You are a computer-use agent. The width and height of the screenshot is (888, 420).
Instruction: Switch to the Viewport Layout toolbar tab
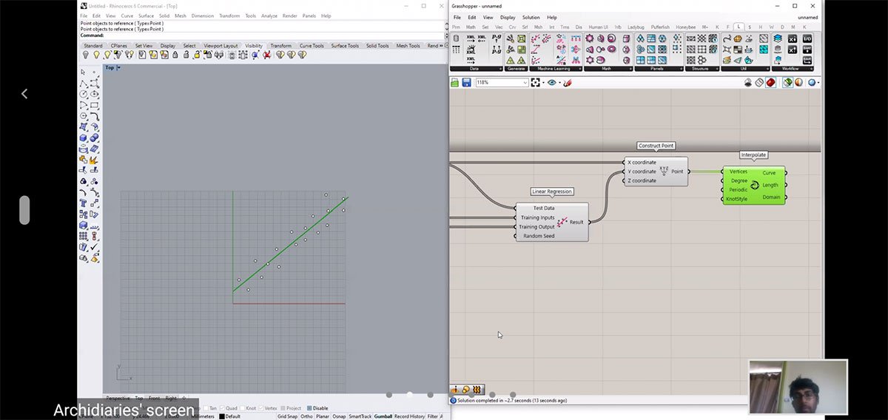click(x=221, y=46)
